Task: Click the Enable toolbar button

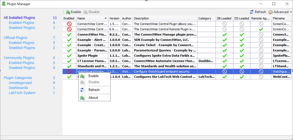Action: [74, 12]
